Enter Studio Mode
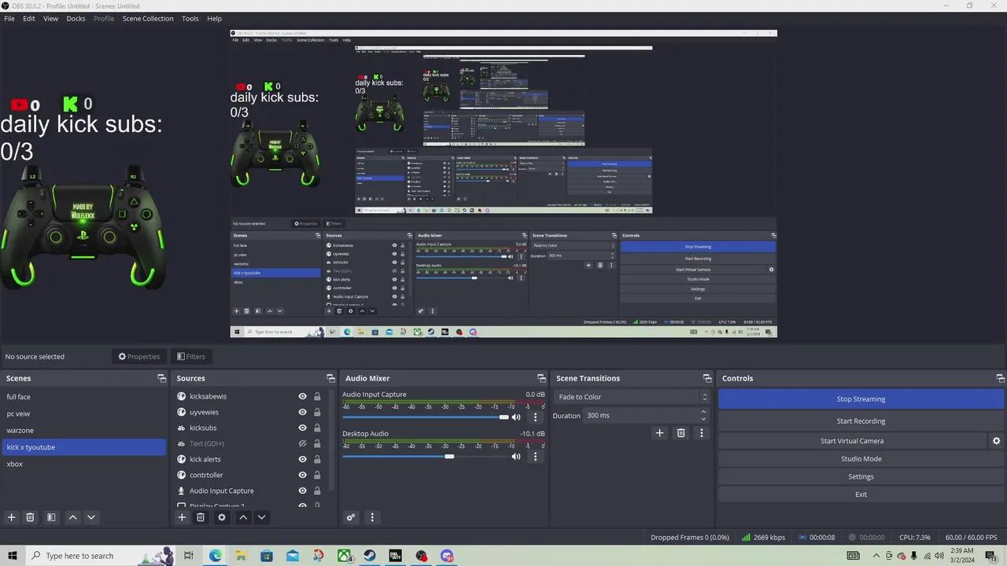The image size is (1007, 566). tap(861, 459)
